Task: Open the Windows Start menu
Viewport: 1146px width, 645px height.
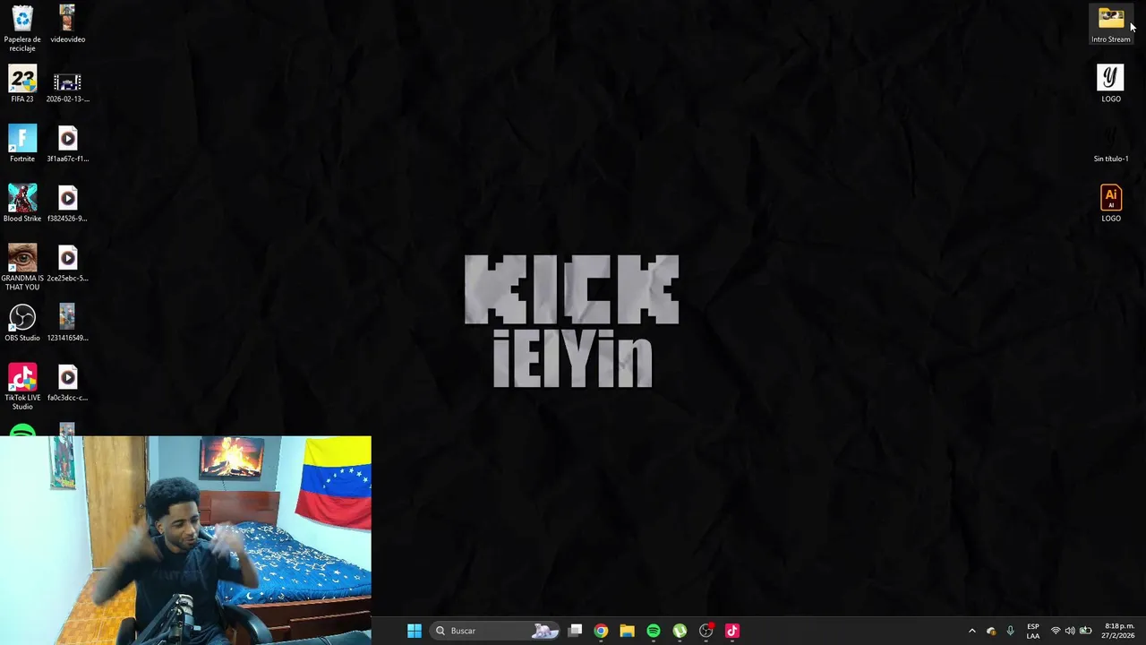Action: point(414,631)
